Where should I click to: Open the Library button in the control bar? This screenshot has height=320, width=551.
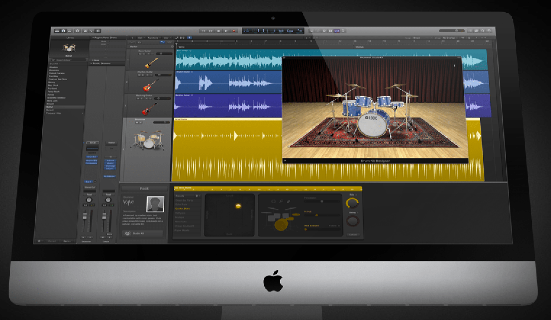[x=57, y=31]
